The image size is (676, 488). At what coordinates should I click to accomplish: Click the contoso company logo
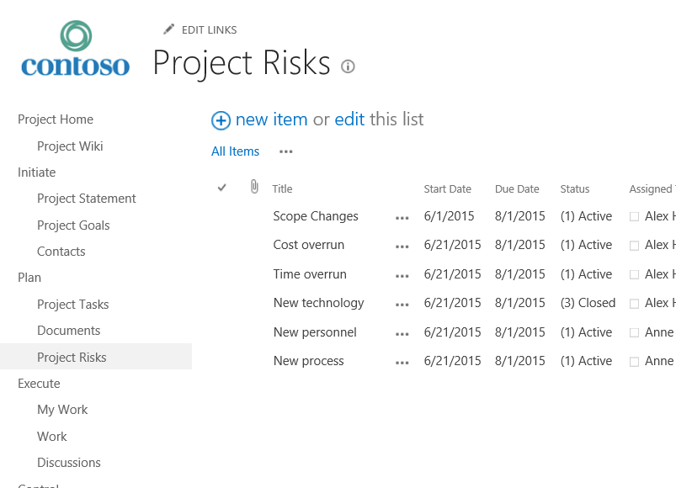[74, 48]
